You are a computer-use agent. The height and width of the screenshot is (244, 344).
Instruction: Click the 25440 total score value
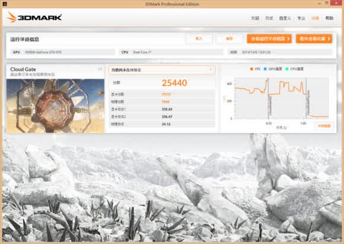click(x=174, y=83)
